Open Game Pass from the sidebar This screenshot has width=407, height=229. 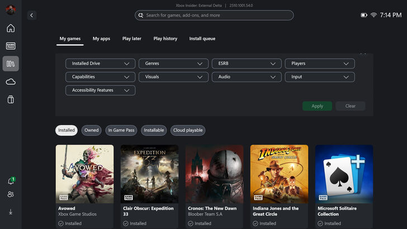point(11,46)
